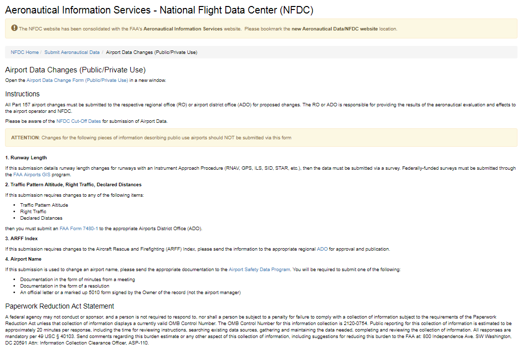Click the Airport Name numbered heading
This screenshot has width=523, height=348.
pos(26,259)
